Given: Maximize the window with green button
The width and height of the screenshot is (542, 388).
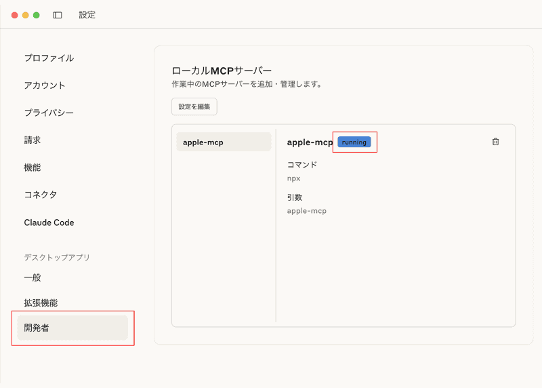Looking at the screenshot, I should (x=37, y=15).
